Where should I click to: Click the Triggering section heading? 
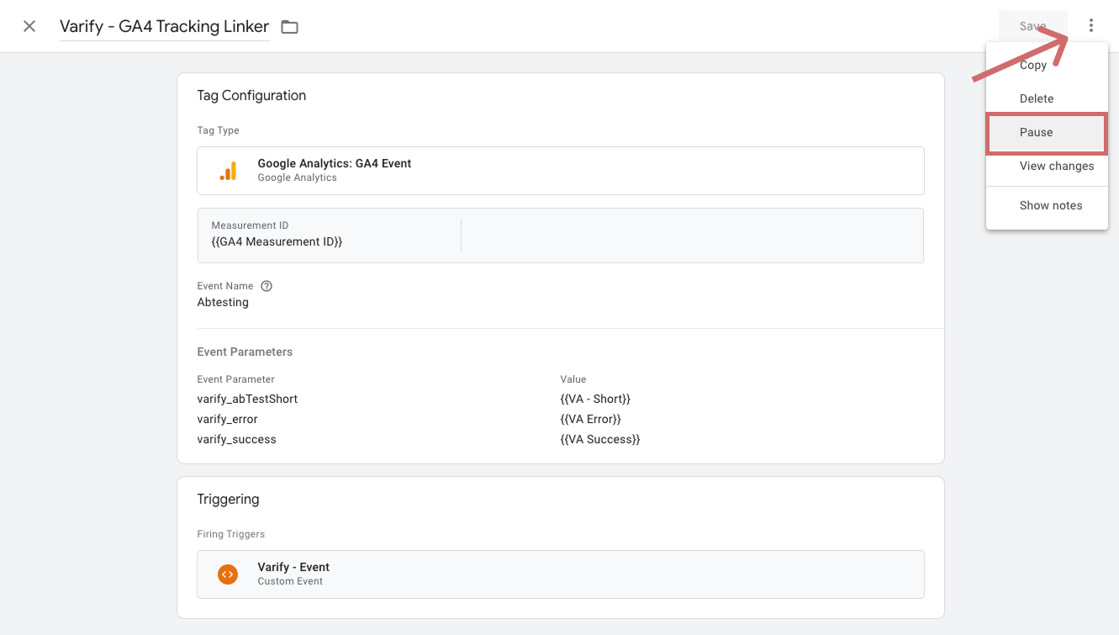click(x=228, y=500)
